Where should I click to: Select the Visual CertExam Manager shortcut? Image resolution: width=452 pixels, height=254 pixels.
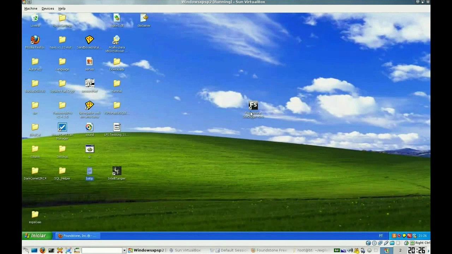pyautogui.click(x=62, y=131)
